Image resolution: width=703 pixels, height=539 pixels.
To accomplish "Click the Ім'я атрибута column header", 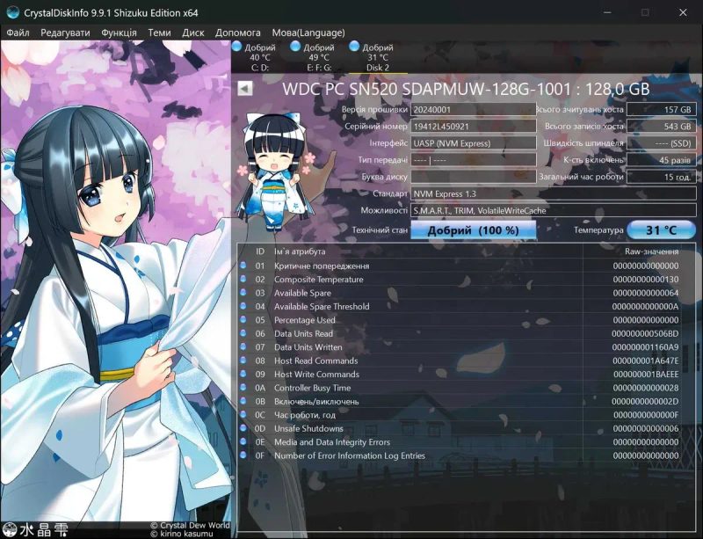I will (x=300, y=251).
